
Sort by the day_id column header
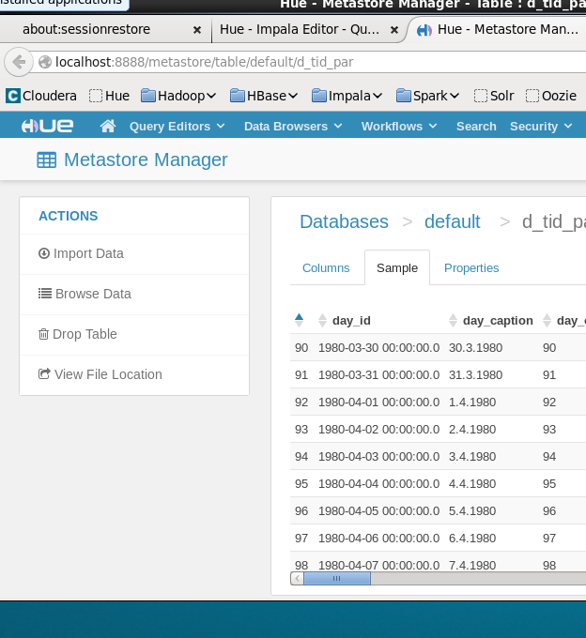[x=351, y=320]
